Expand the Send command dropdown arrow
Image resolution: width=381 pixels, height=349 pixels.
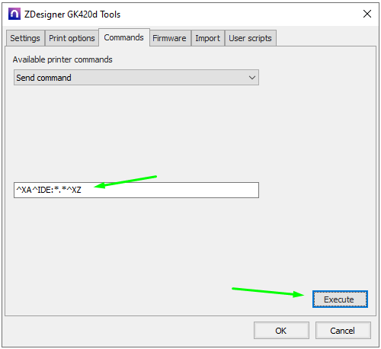point(252,78)
